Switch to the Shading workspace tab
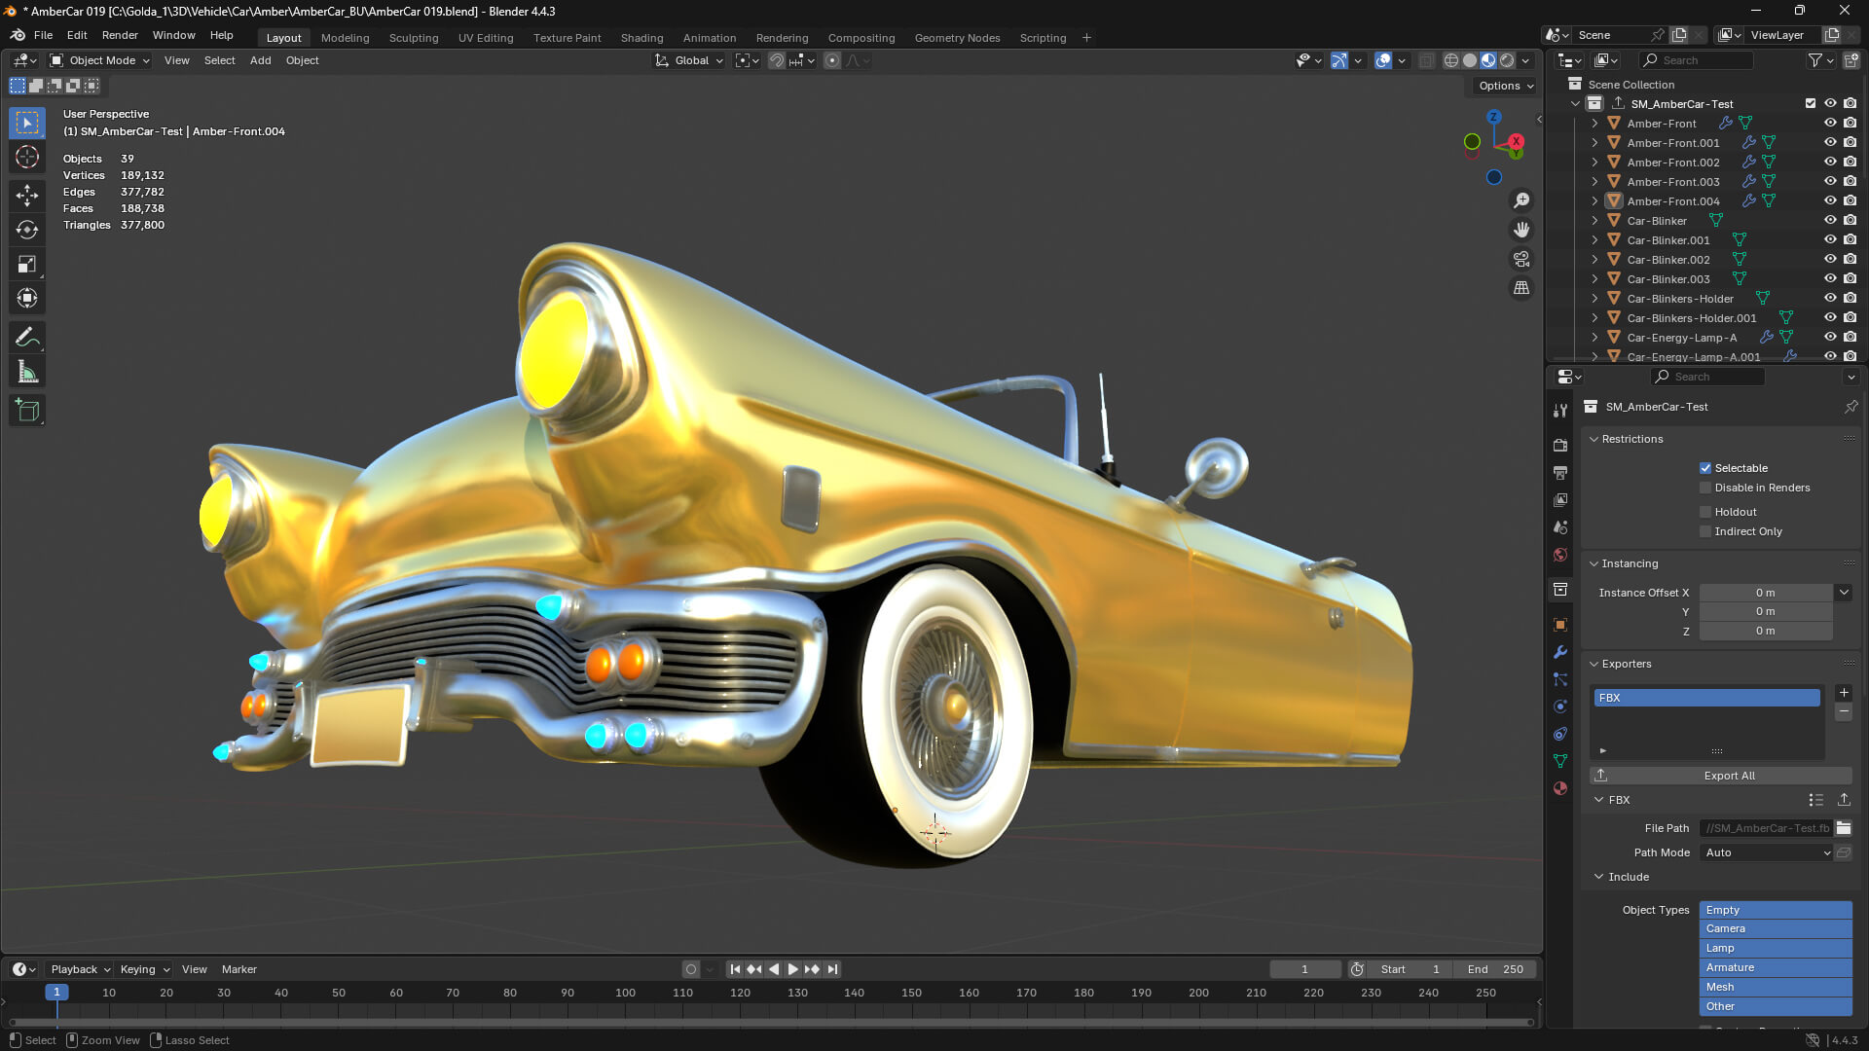The height and width of the screenshot is (1051, 1869). [641, 38]
